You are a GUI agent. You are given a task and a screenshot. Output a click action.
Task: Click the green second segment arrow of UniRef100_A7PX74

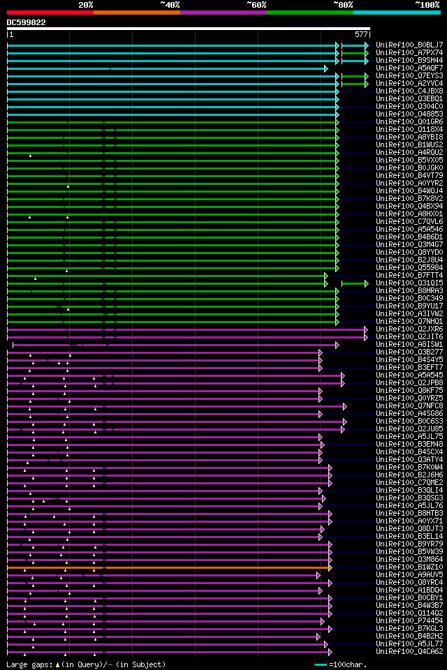[367, 54]
